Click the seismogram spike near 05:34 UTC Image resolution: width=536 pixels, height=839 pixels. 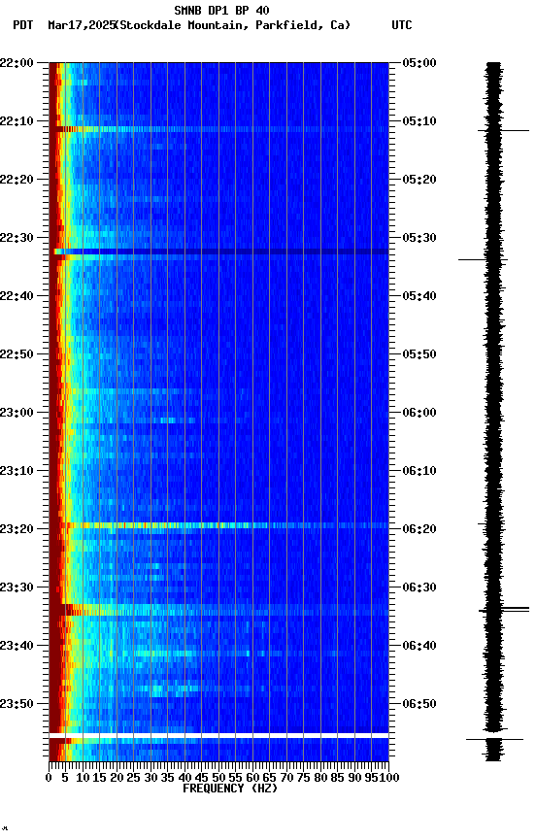(x=483, y=260)
